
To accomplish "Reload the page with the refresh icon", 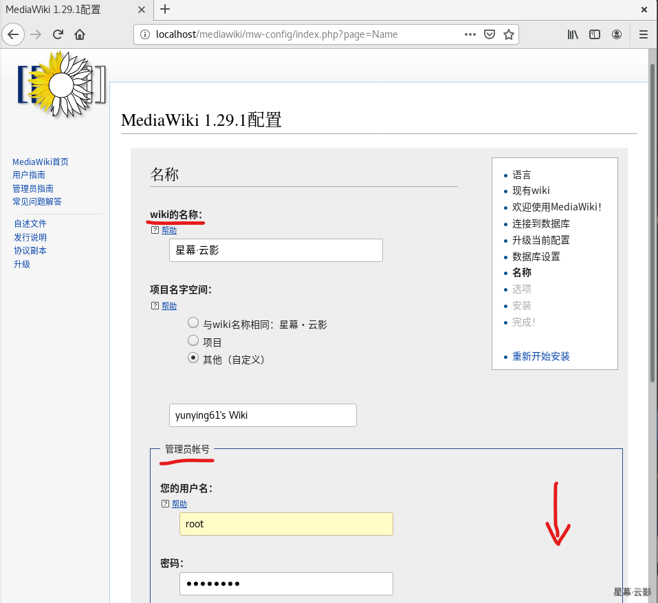I will tap(58, 34).
